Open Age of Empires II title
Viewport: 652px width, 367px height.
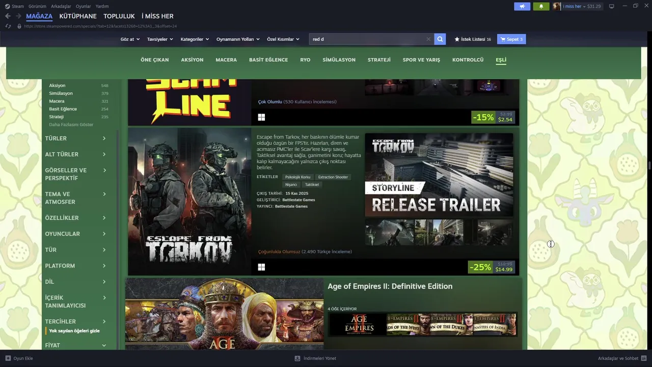pyautogui.click(x=390, y=286)
